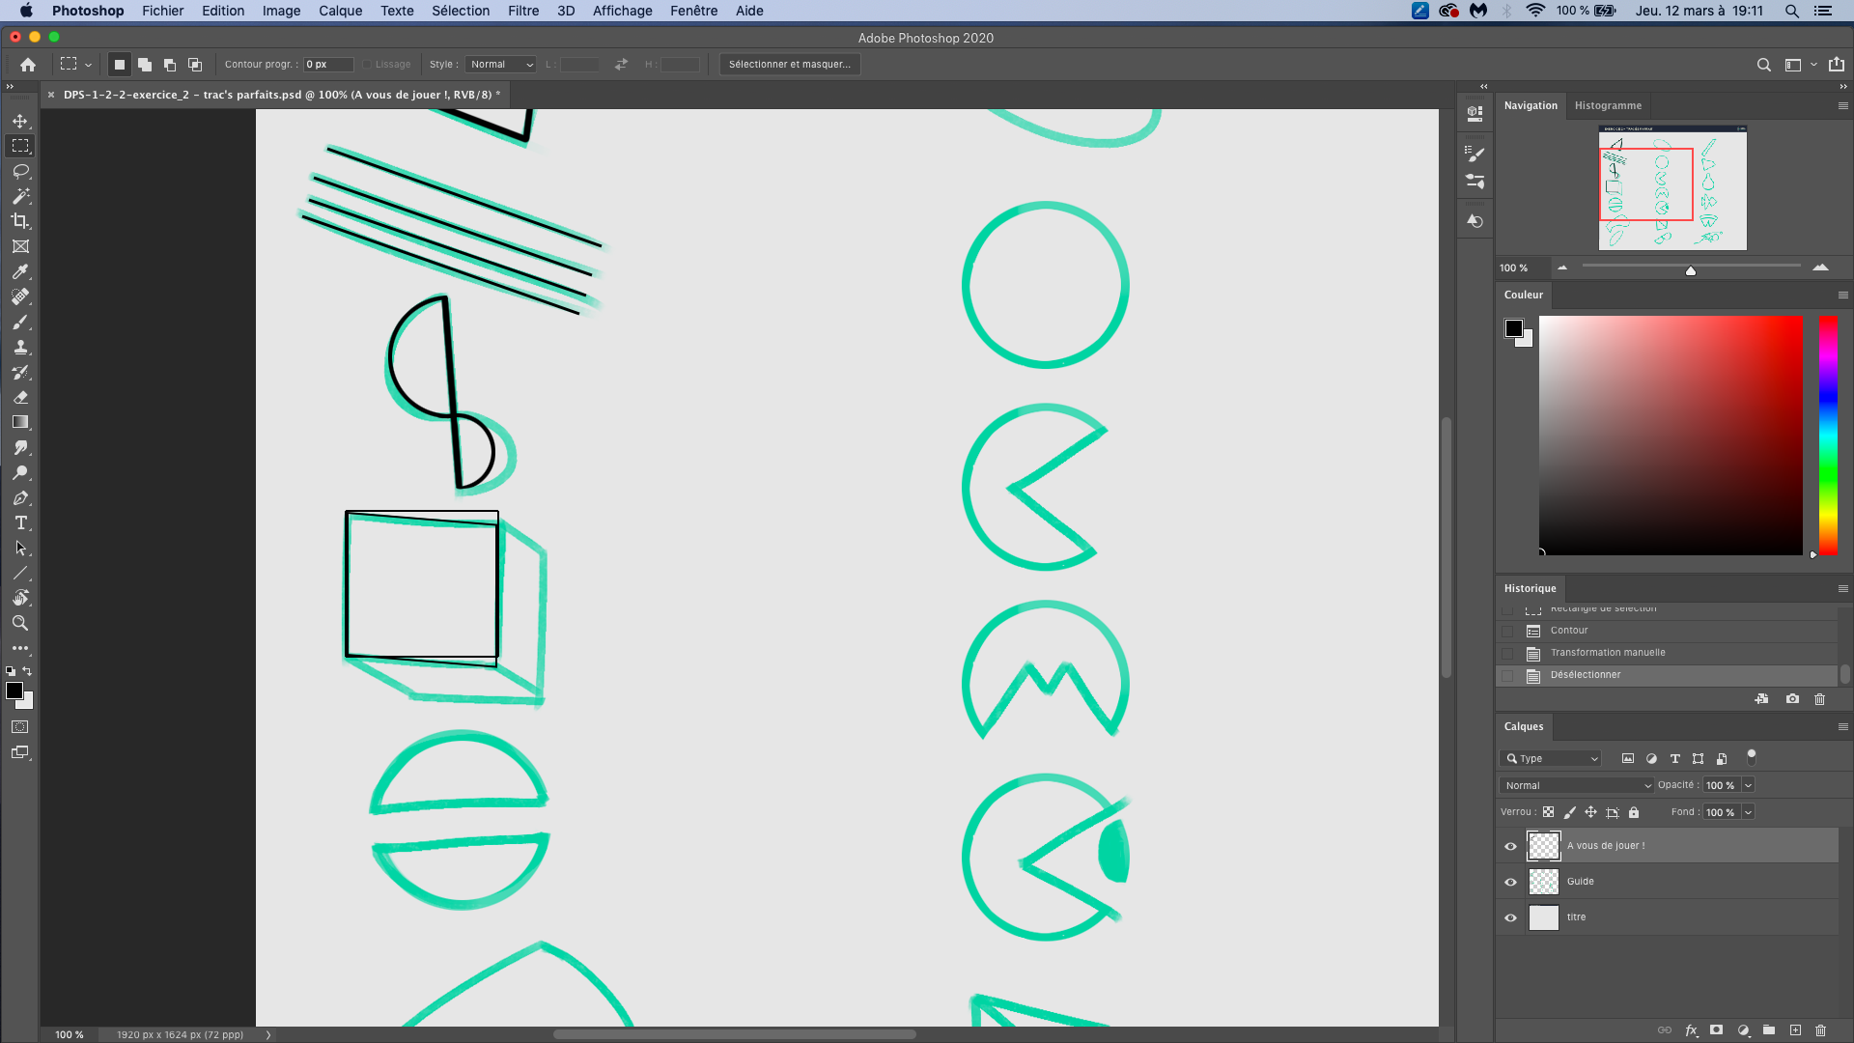This screenshot has height=1043, width=1854.
Task: Open the layer blend mode Normal dropdown
Action: point(1578,785)
